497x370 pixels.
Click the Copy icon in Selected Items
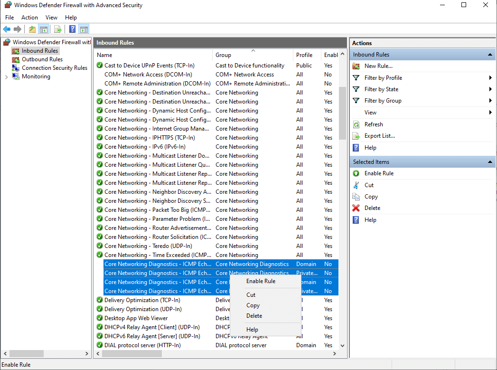click(x=356, y=197)
